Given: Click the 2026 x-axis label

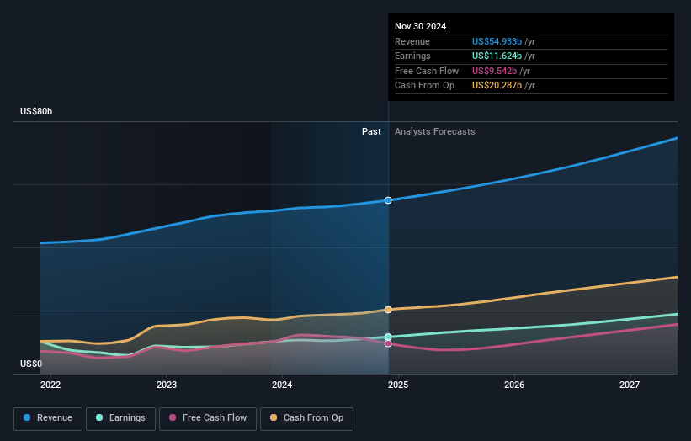Looking at the screenshot, I should click(x=514, y=385).
